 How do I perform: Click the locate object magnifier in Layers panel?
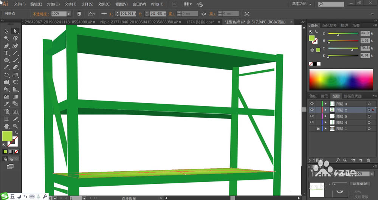pos(338,160)
